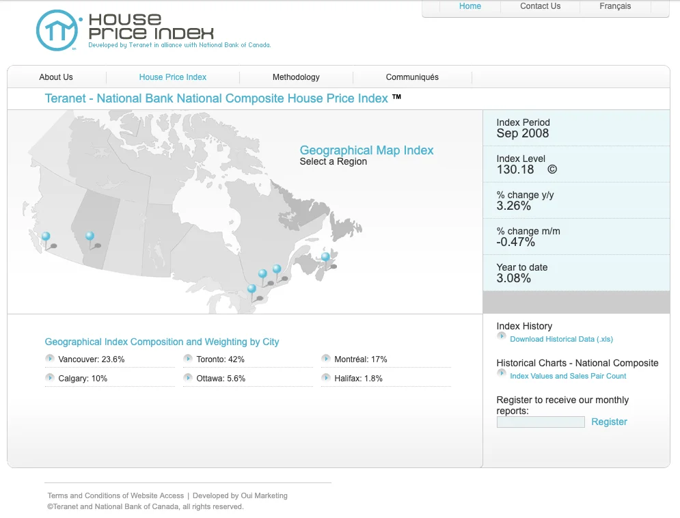This screenshot has height=518, width=680.
Task: Open the Contact Us tab
Action: coord(540,7)
